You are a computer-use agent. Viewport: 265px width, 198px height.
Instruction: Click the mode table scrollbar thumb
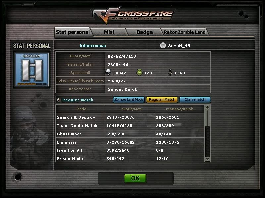(207, 118)
